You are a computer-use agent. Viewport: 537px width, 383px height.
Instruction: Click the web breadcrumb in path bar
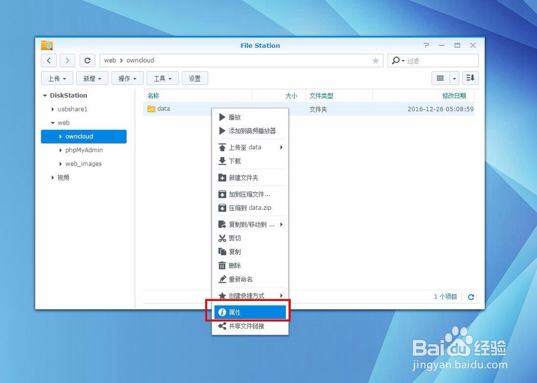(110, 60)
